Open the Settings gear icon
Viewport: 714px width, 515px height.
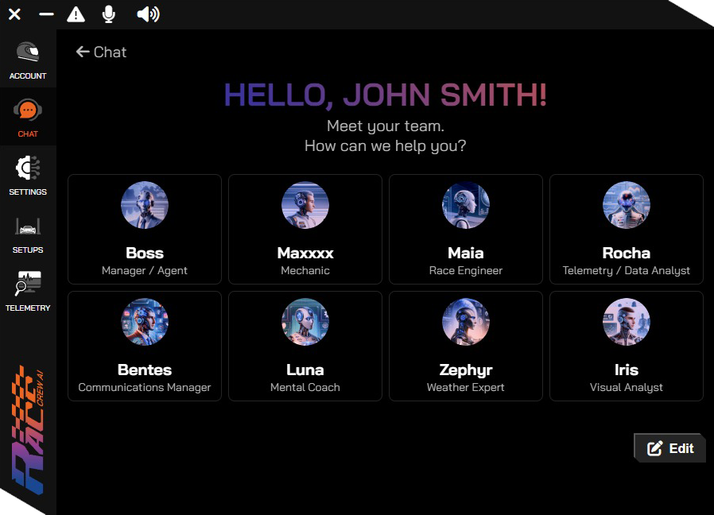28,168
